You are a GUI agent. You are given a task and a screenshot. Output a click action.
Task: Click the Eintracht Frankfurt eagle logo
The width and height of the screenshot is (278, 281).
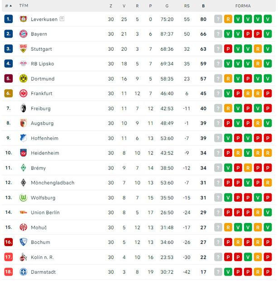coord(24,93)
